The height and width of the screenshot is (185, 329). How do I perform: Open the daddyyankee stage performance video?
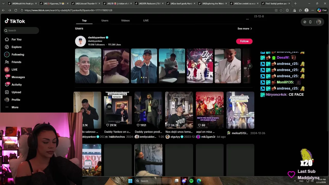click(x=200, y=66)
